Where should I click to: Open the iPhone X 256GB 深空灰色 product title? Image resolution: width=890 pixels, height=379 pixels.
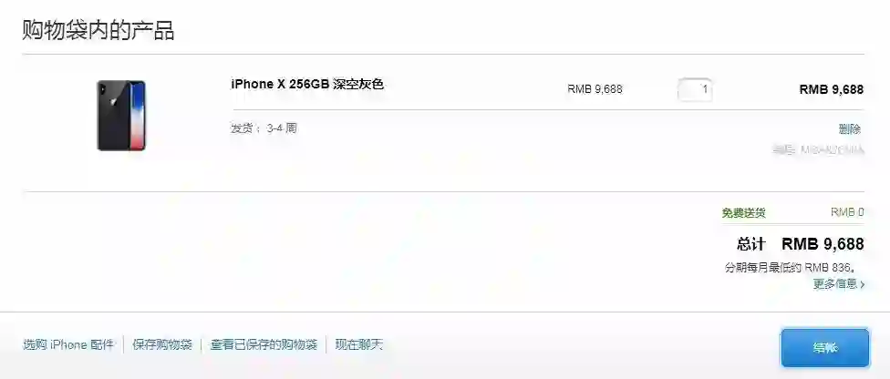(x=307, y=85)
